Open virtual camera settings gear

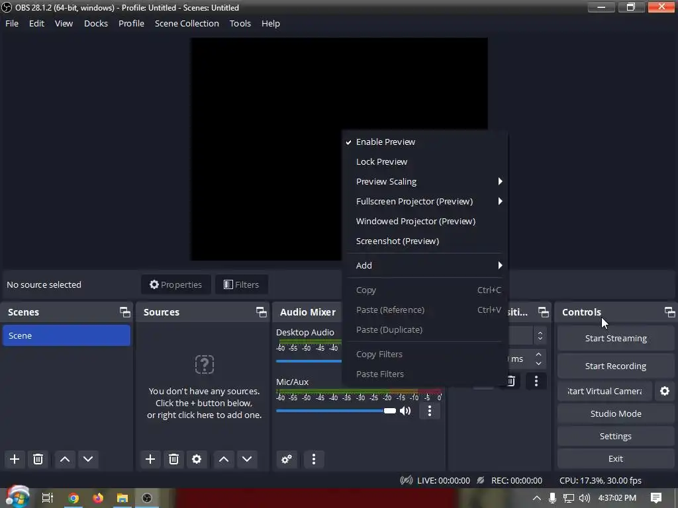coord(665,391)
